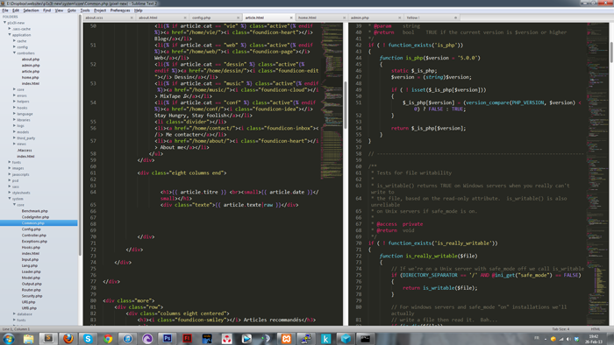Click the right pane vertical scrollbar
614x345 pixels.
pos(611,52)
